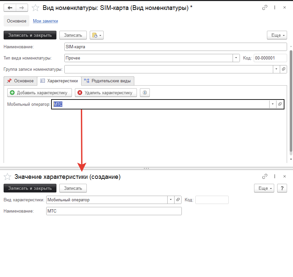
Task: Add SIM-карта form to favorites star
Action: click(36, 8)
